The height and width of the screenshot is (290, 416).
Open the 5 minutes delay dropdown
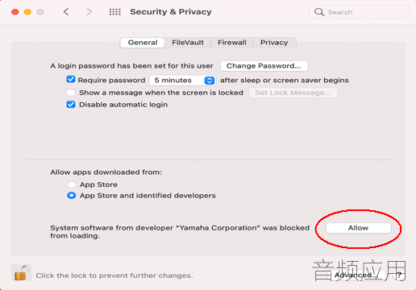pos(182,81)
